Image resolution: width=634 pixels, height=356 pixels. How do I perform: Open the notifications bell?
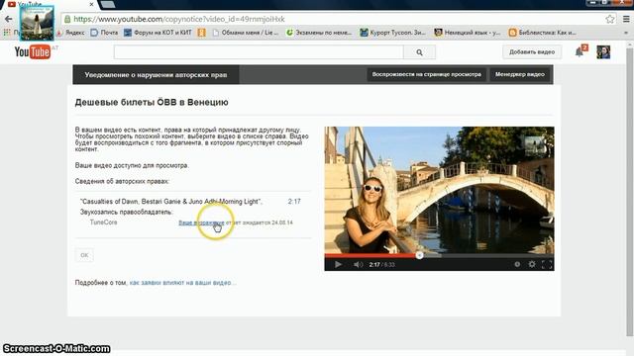pyautogui.click(x=580, y=51)
